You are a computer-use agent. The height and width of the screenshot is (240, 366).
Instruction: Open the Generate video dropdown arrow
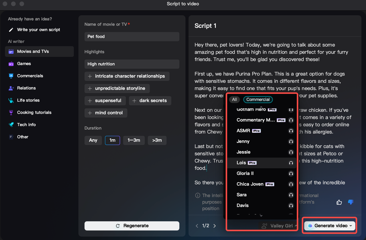pos(351,226)
